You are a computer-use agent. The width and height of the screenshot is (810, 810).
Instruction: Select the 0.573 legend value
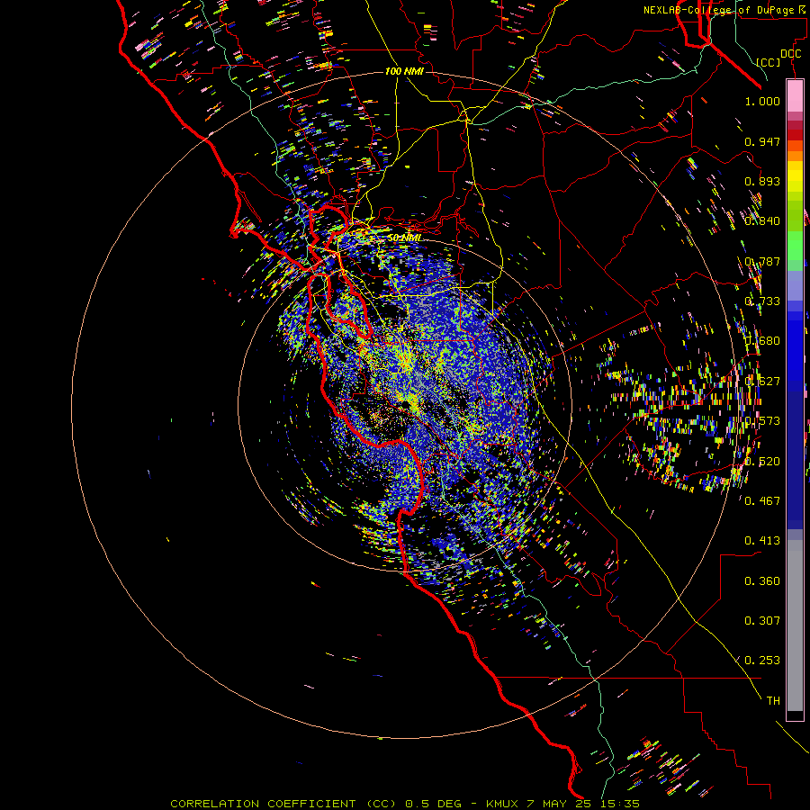point(762,421)
